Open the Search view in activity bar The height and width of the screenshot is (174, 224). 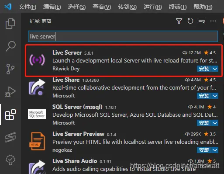pos(10,46)
